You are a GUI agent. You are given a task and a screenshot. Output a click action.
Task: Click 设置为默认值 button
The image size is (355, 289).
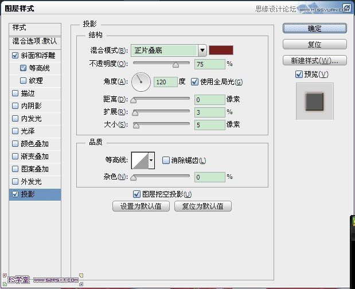tap(141, 206)
